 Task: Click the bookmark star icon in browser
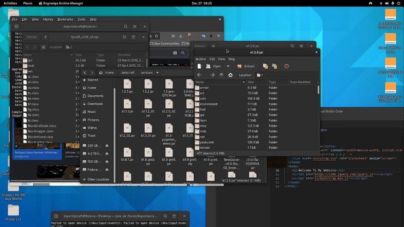[157, 36]
